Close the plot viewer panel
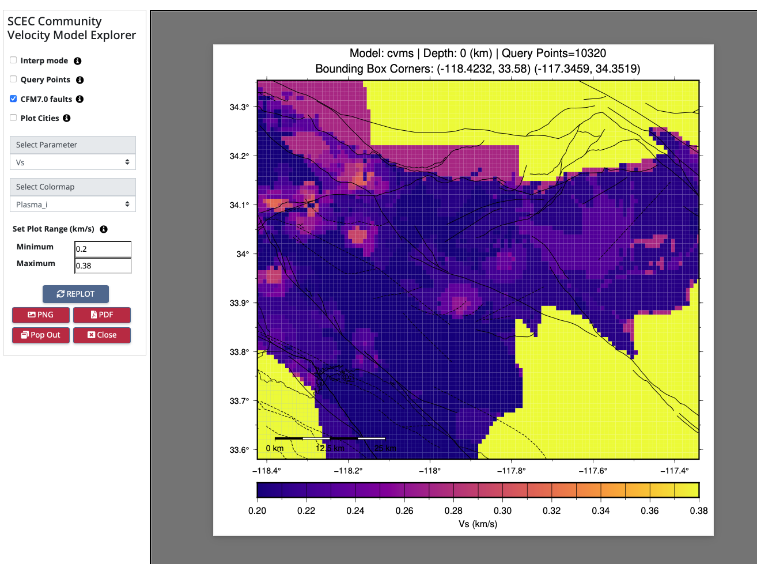The image size is (757, 564). 101,335
